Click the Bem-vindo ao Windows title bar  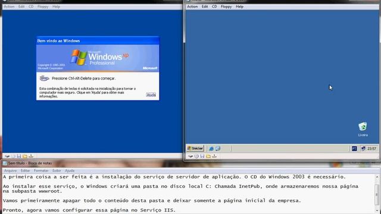(x=98, y=41)
